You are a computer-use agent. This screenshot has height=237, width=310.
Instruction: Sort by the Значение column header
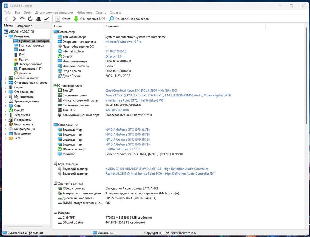point(185,26)
